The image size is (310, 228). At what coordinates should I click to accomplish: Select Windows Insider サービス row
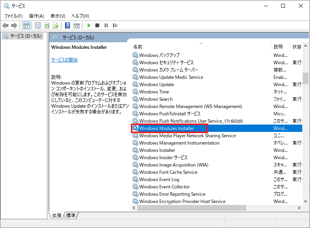click(217, 158)
